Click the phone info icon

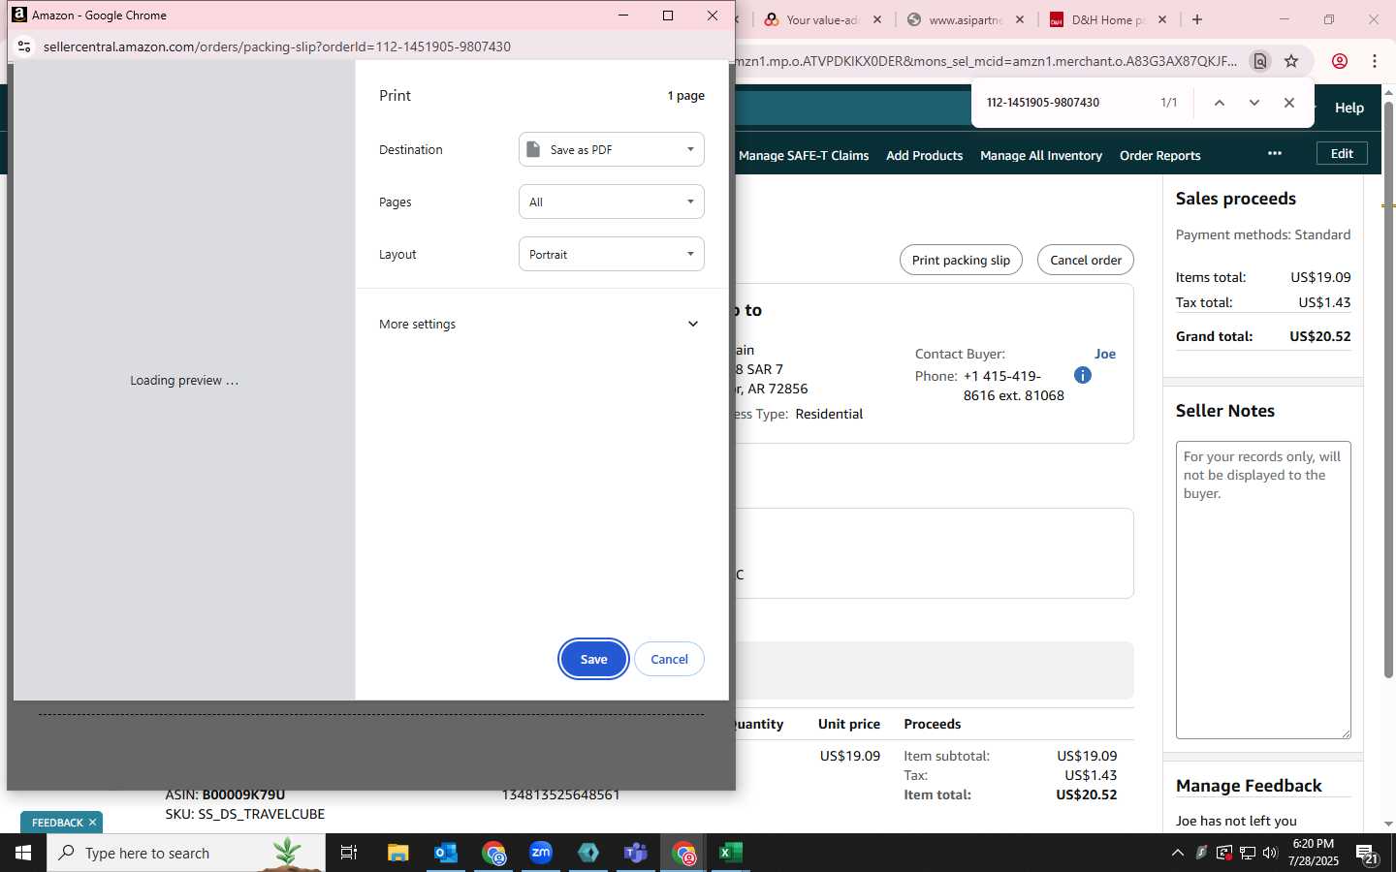click(1083, 375)
